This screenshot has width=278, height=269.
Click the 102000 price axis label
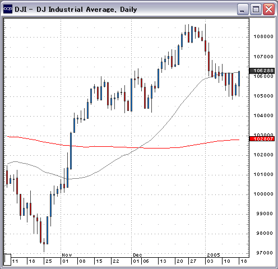click(263, 155)
